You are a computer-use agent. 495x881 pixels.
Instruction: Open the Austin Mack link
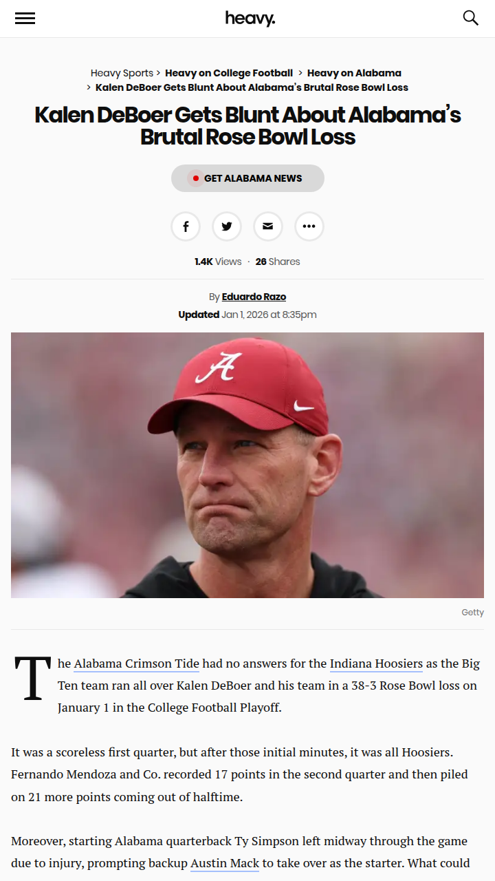pyautogui.click(x=224, y=863)
